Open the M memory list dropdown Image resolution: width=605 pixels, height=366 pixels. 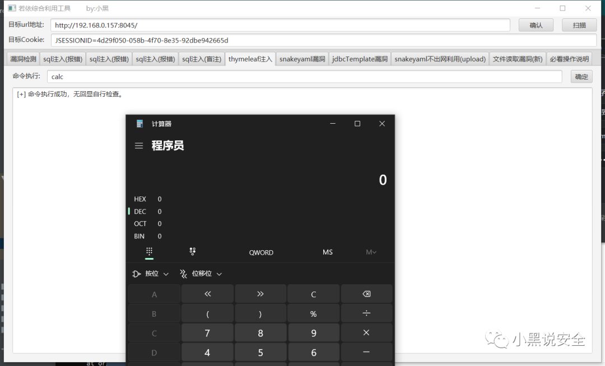[x=371, y=252]
